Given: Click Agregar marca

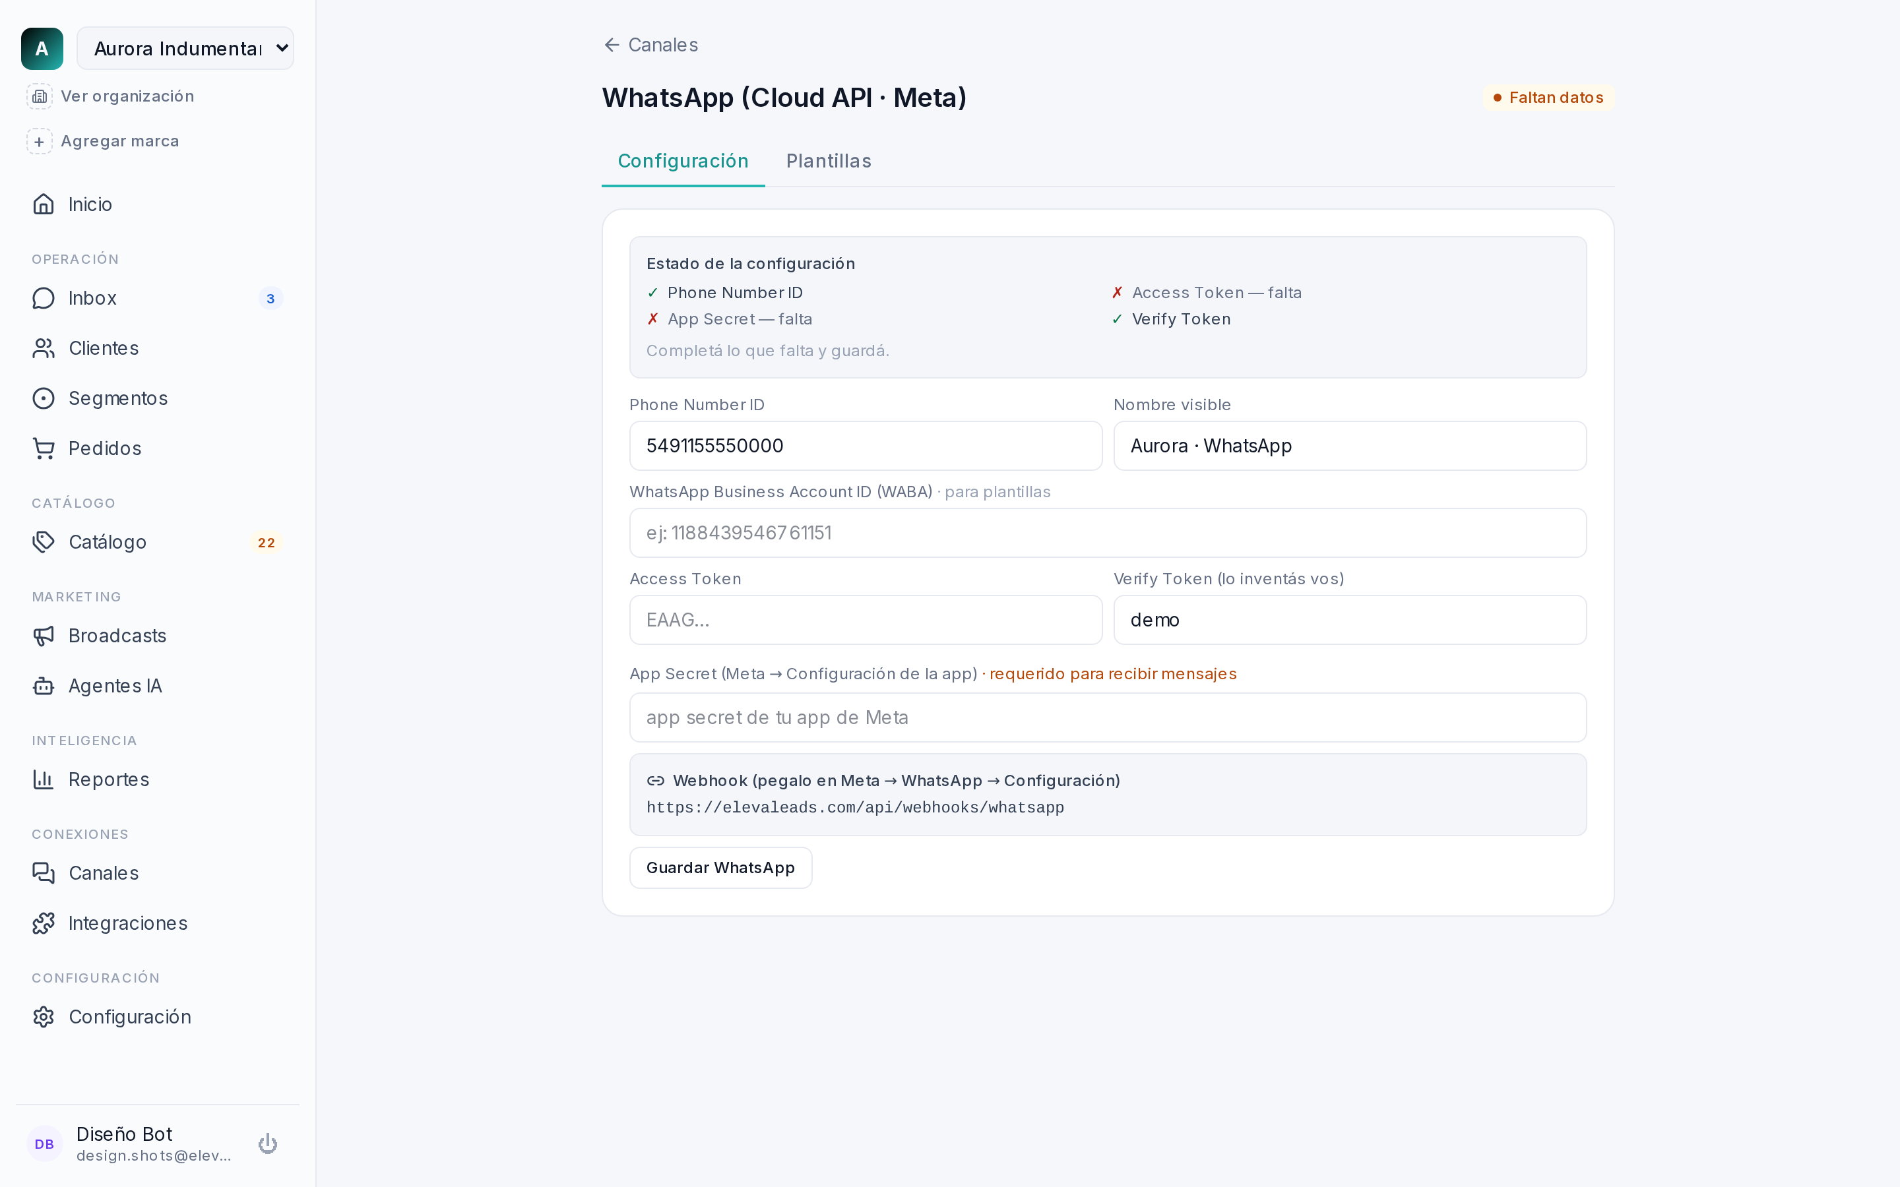Looking at the screenshot, I should tap(120, 141).
